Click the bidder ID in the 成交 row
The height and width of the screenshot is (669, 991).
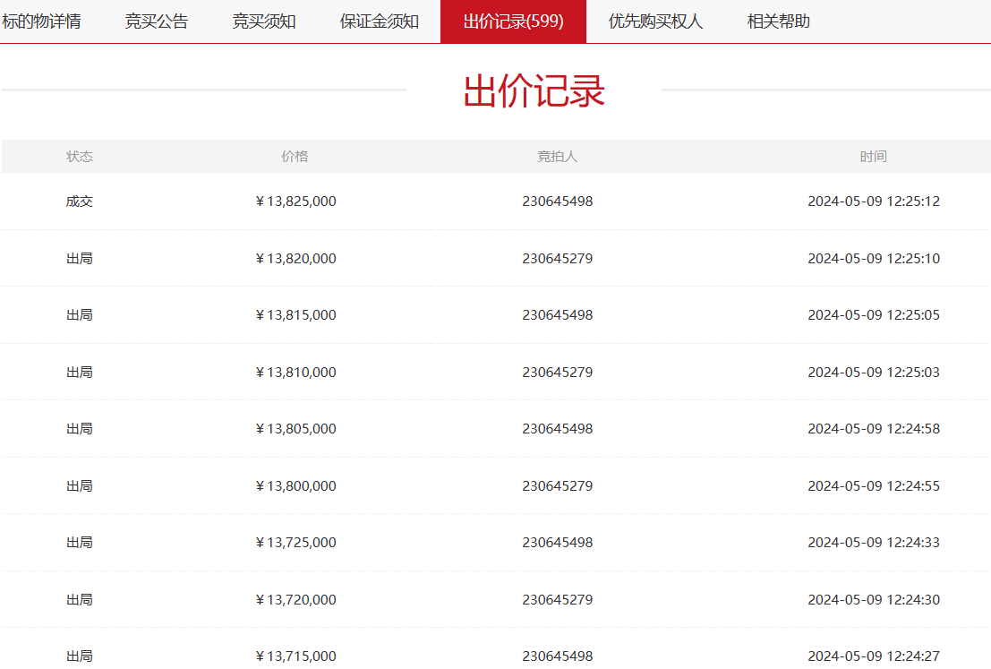[558, 202]
